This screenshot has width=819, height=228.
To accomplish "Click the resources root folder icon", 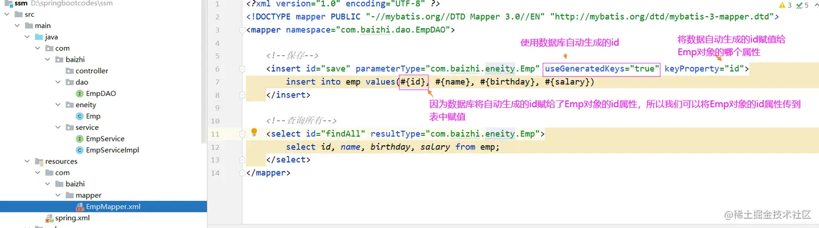I will click(x=38, y=161).
